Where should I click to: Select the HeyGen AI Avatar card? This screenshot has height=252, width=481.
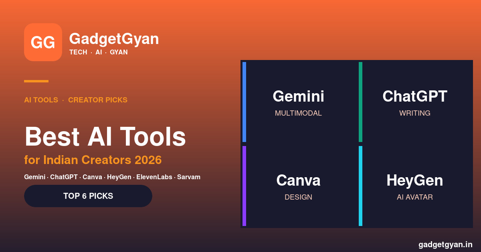[415, 186]
